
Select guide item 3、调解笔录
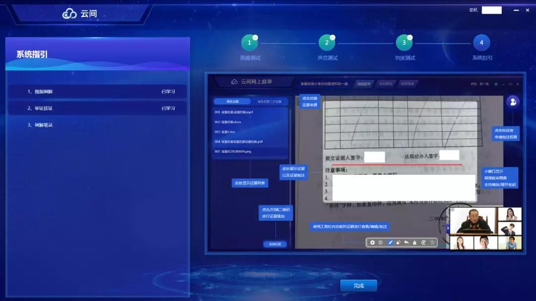[x=97, y=125]
